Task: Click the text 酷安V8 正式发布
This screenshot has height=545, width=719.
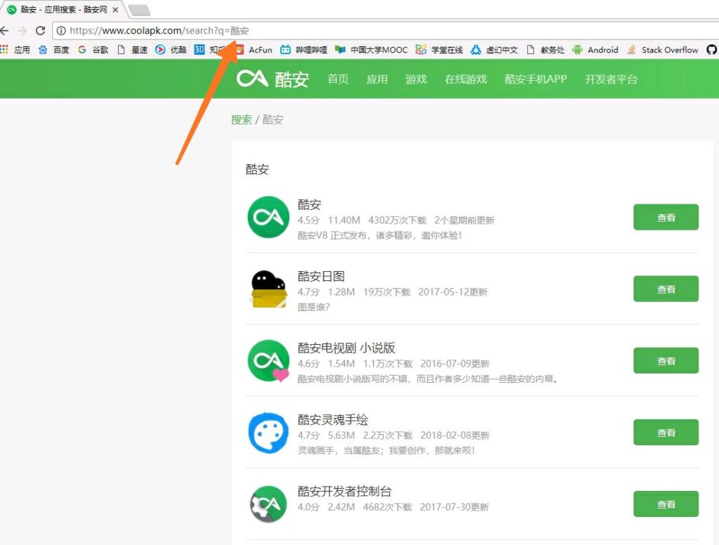Action: (333, 235)
